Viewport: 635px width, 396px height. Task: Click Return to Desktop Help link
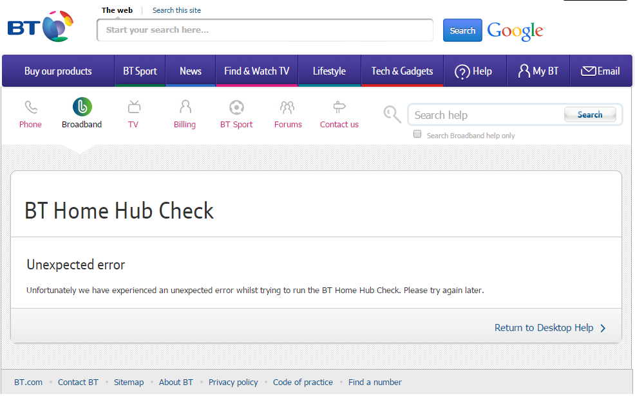[544, 328]
